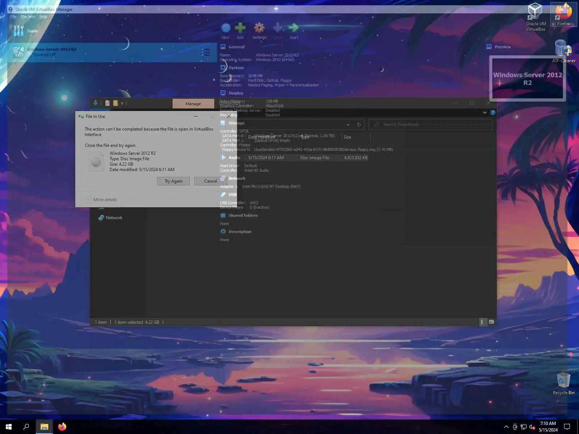Image resolution: width=579 pixels, height=434 pixels.
Task: Open the Machine menu in VirtualBox Manager
Action: tap(28, 17)
